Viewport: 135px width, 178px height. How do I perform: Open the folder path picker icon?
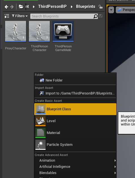(21, 6)
